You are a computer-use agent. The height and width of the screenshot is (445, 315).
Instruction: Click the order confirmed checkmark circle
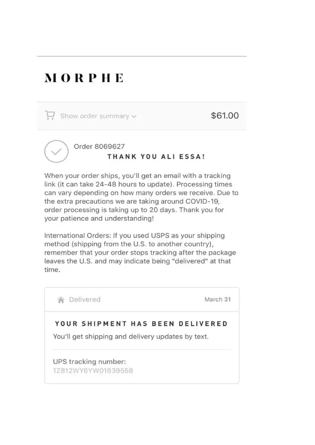click(x=56, y=152)
